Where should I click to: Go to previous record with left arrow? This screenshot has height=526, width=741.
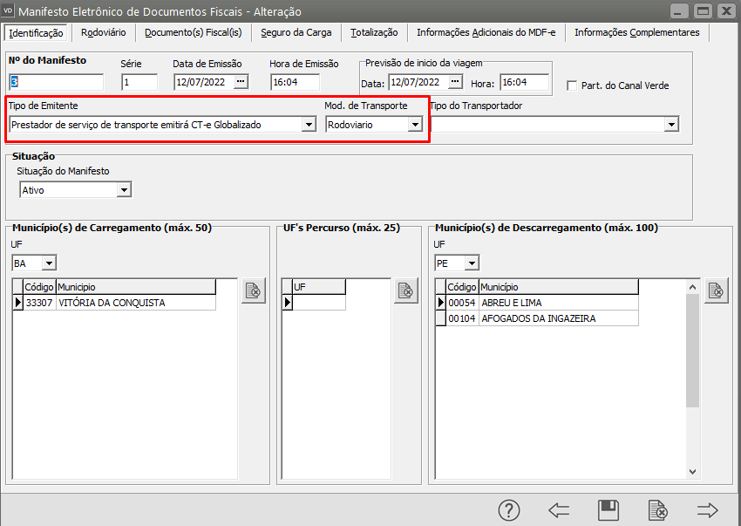[559, 510]
